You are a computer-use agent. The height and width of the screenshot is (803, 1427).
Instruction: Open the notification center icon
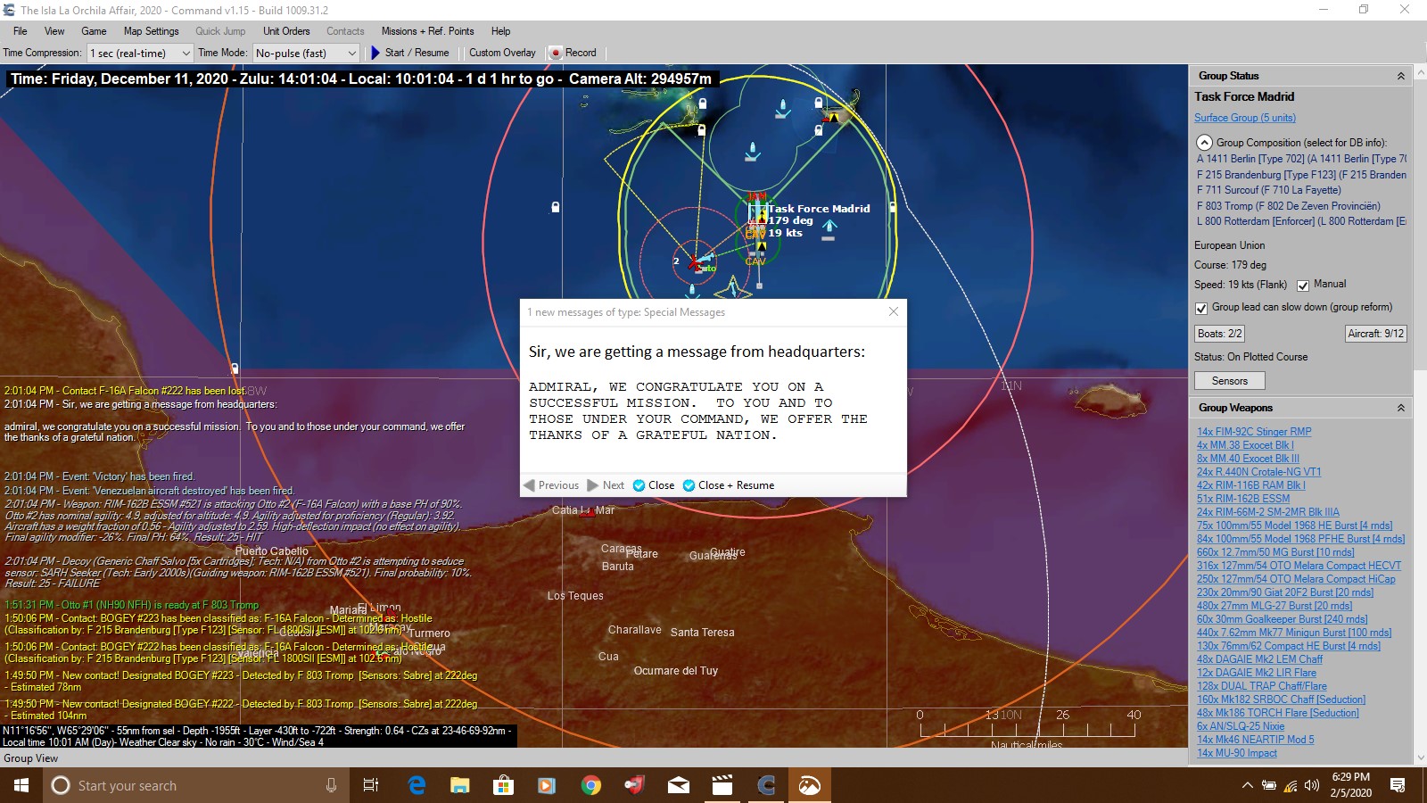coord(1398,785)
